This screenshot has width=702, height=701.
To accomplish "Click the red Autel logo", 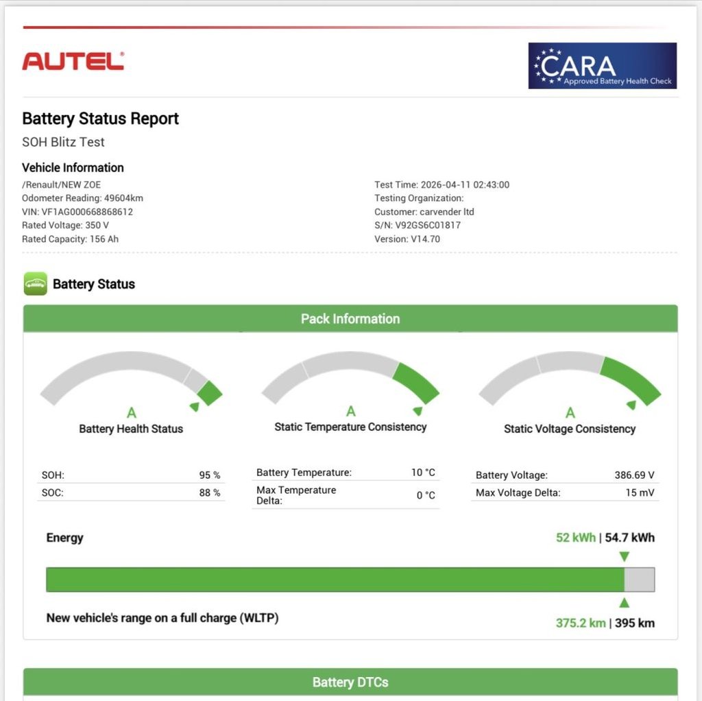I will coord(73,61).
